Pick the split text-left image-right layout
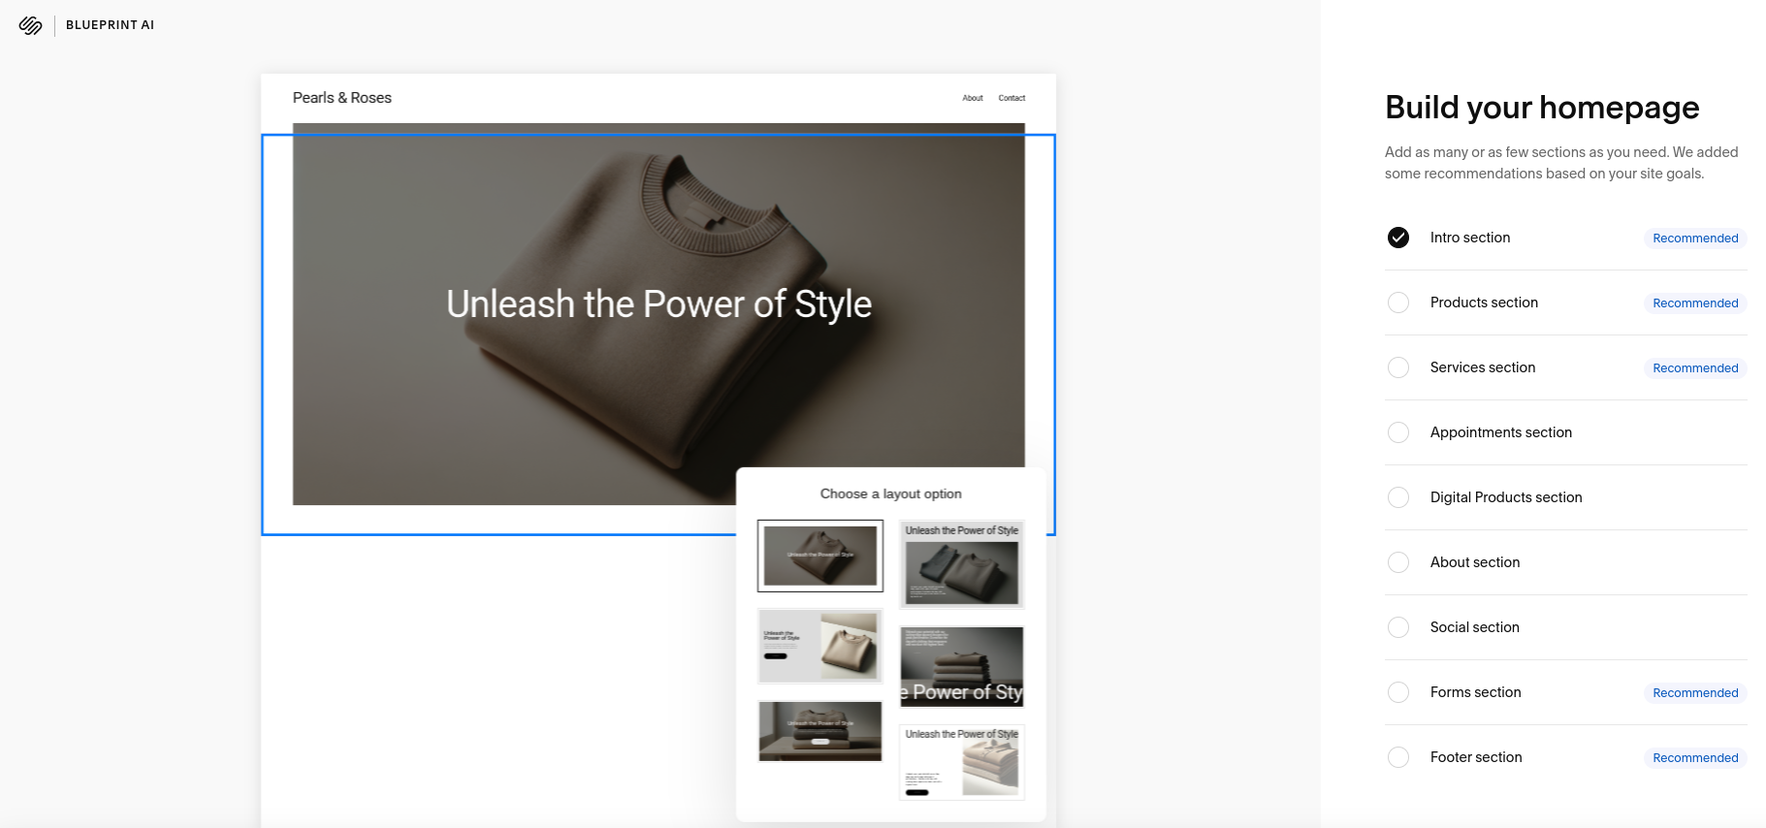Image resolution: width=1766 pixels, height=828 pixels. click(819, 646)
